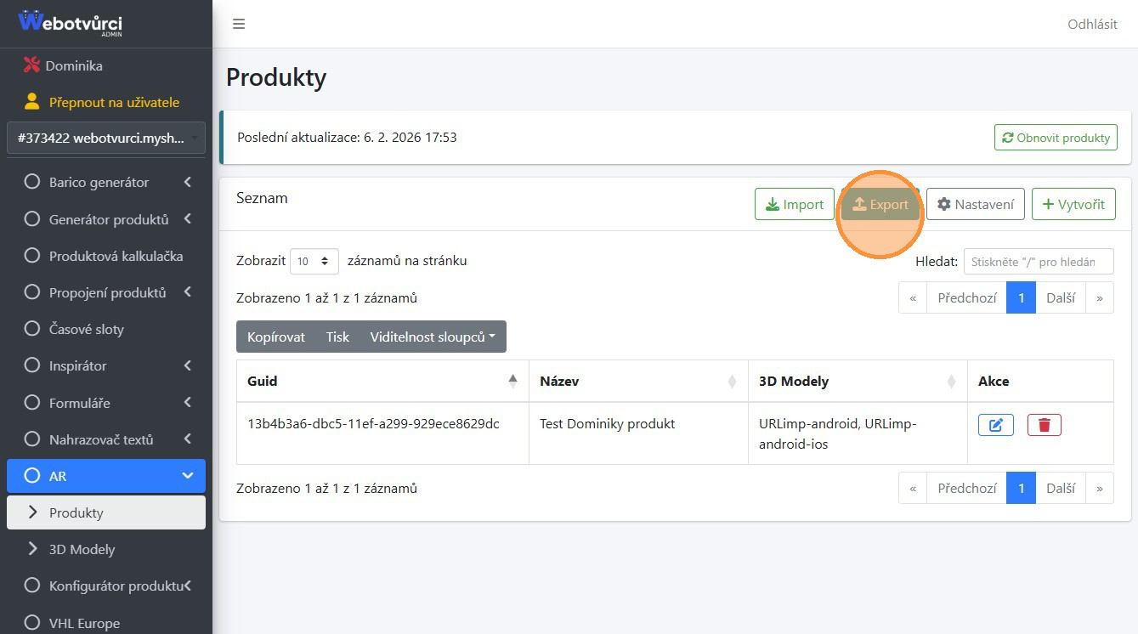
Task: Click the Tisk print button
Action: coord(337,337)
